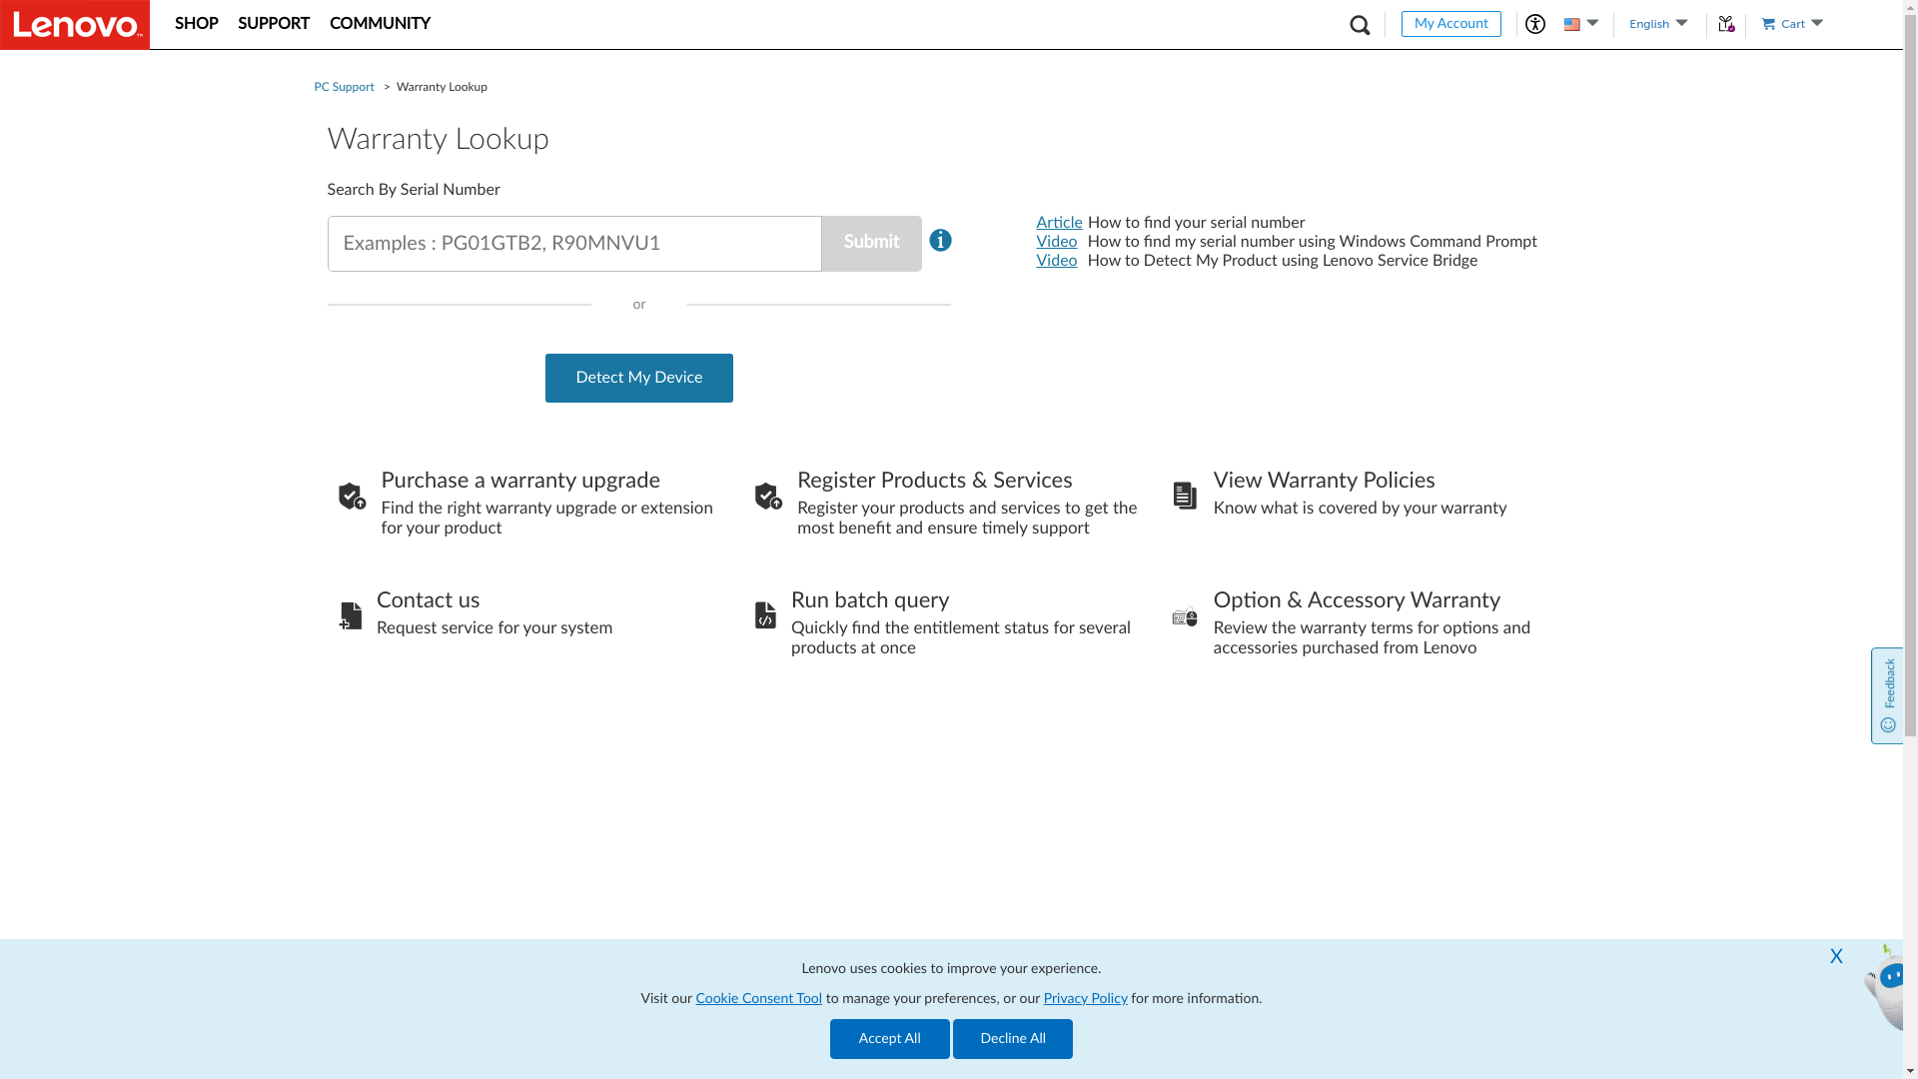Click Accept All cookies button

[889, 1039]
